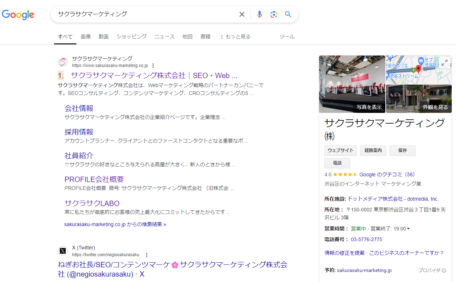This screenshot has height=282, width=456.
Task: Click the https://www.sakurasaku-marketing.co.jp URL text
Action: (110, 66)
